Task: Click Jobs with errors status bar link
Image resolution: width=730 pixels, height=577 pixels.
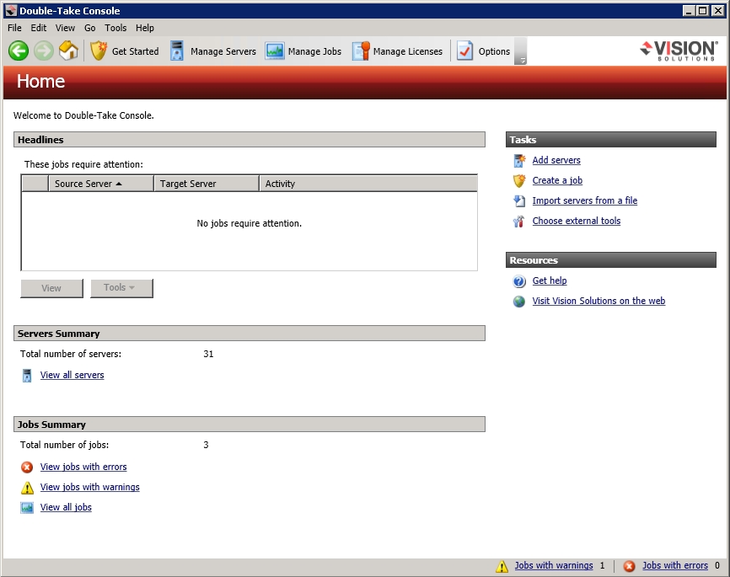Action: tap(675, 565)
